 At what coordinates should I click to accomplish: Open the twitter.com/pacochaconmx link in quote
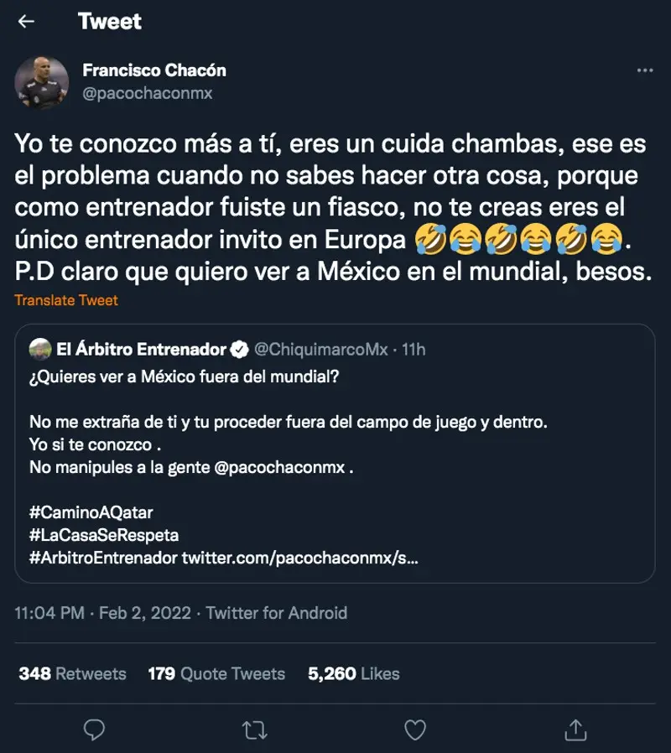pyautogui.click(x=300, y=558)
